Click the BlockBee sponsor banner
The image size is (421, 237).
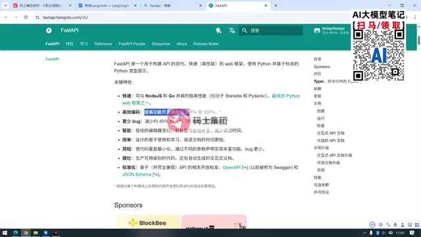(147, 222)
